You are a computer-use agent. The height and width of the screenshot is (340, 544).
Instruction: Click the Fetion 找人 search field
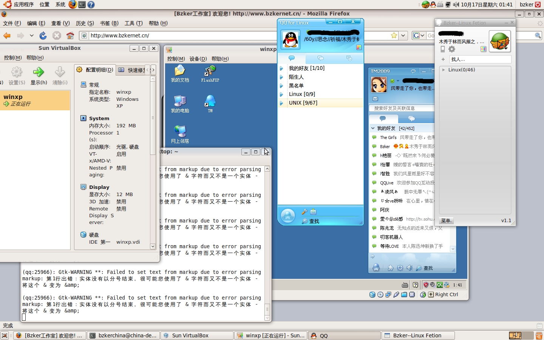pos(480,59)
